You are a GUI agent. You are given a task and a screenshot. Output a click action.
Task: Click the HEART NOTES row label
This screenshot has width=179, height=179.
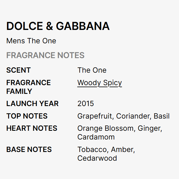pyautogui.click(x=32, y=128)
